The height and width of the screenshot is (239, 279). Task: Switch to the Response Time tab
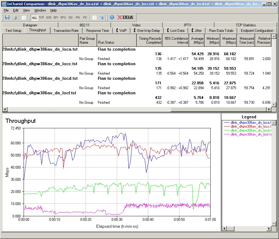click(x=97, y=31)
